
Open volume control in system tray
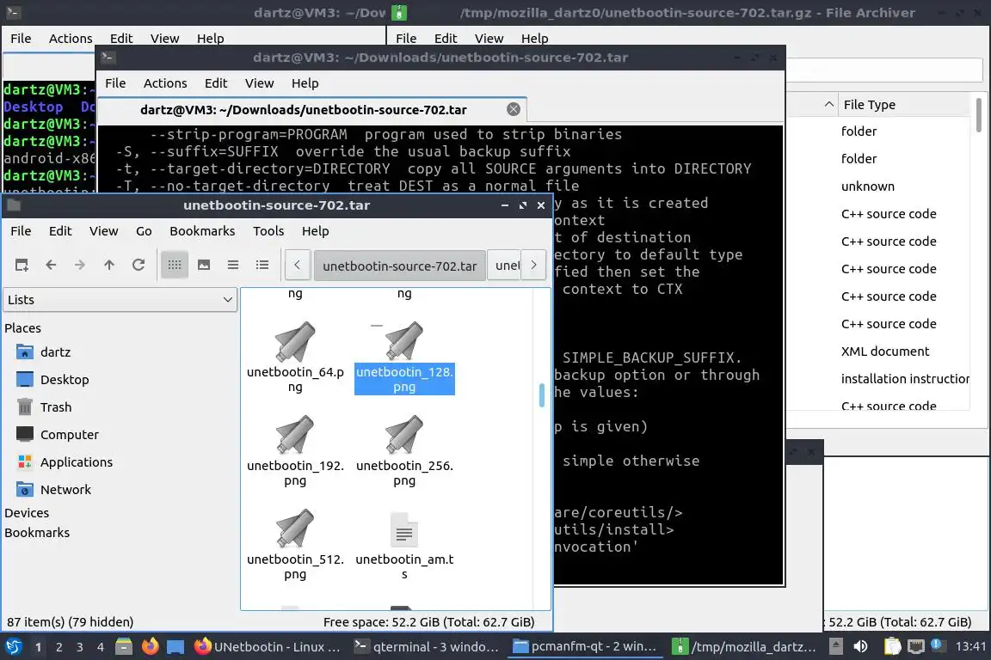tap(860, 647)
